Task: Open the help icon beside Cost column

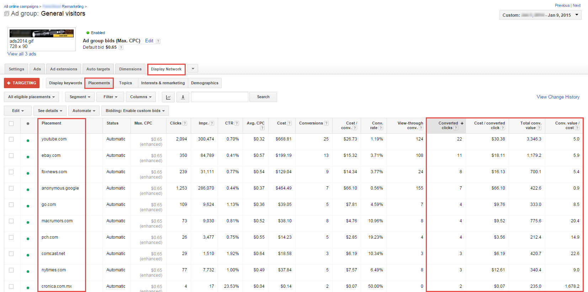Action: 289,123
